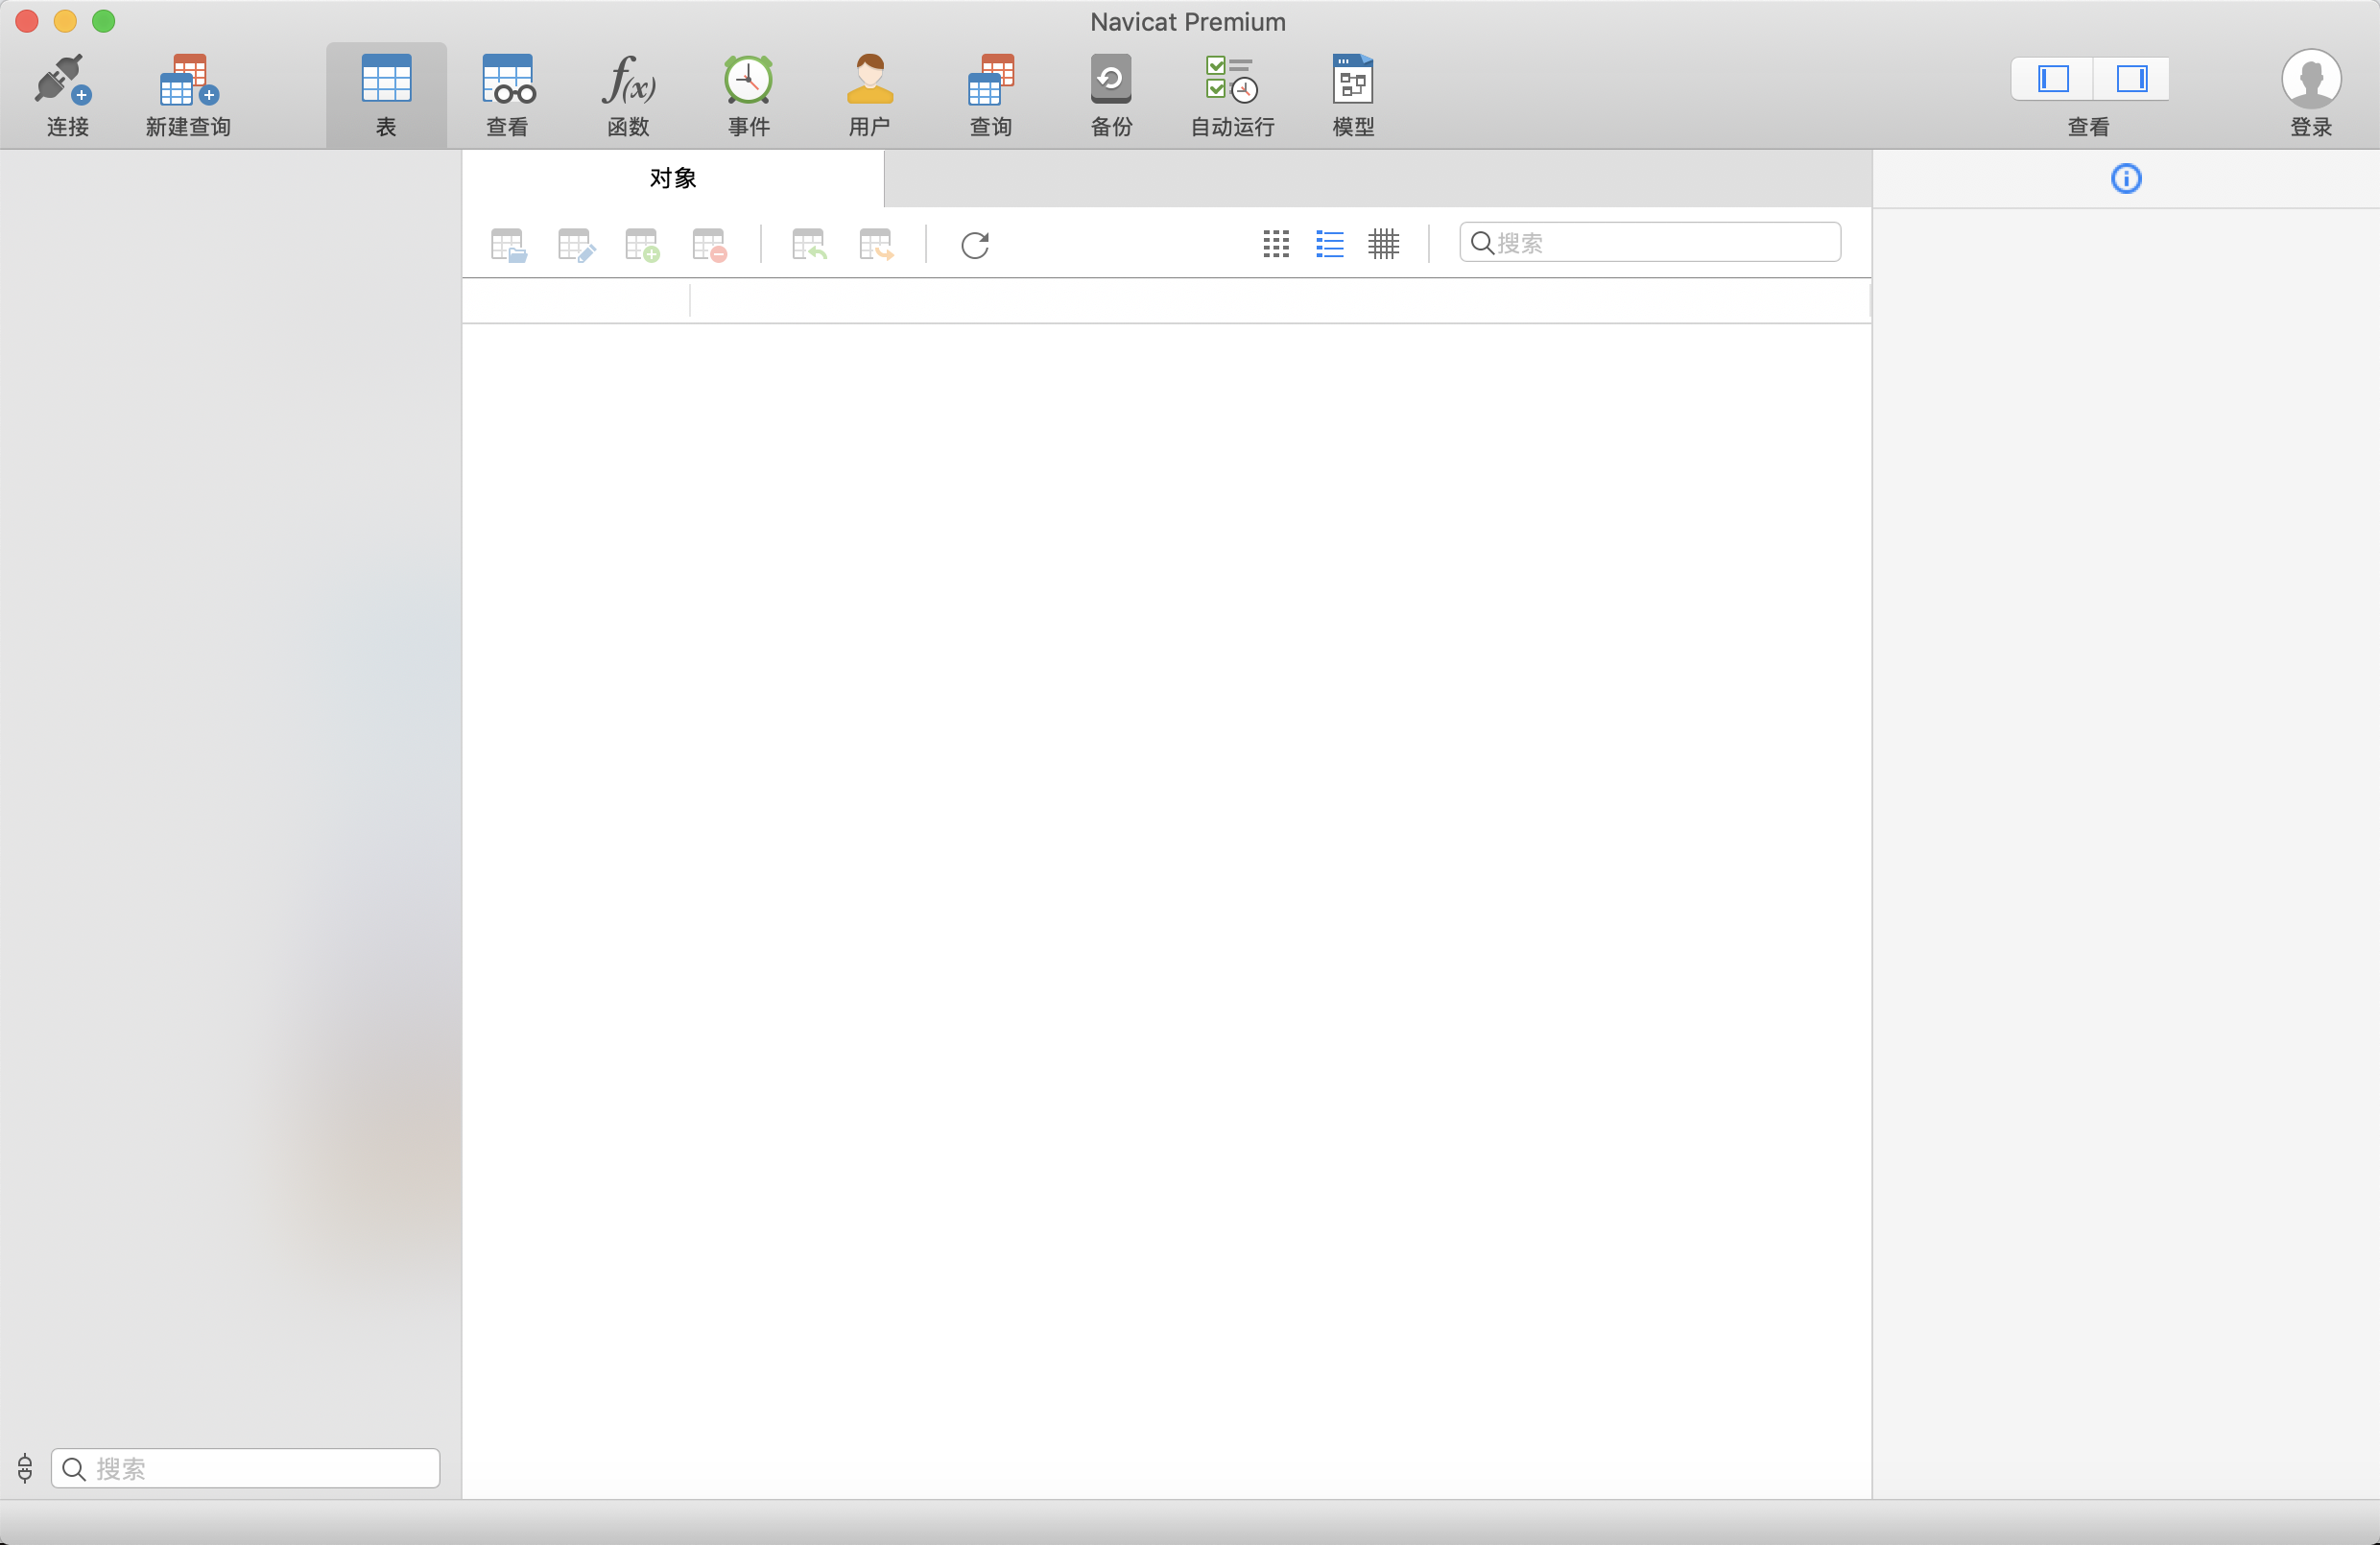Select the Table (表) toolbar icon
The height and width of the screenshot is (1545, 2380).
(386, 81)
